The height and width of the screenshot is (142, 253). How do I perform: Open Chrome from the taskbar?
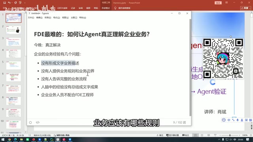pos(9,139)
